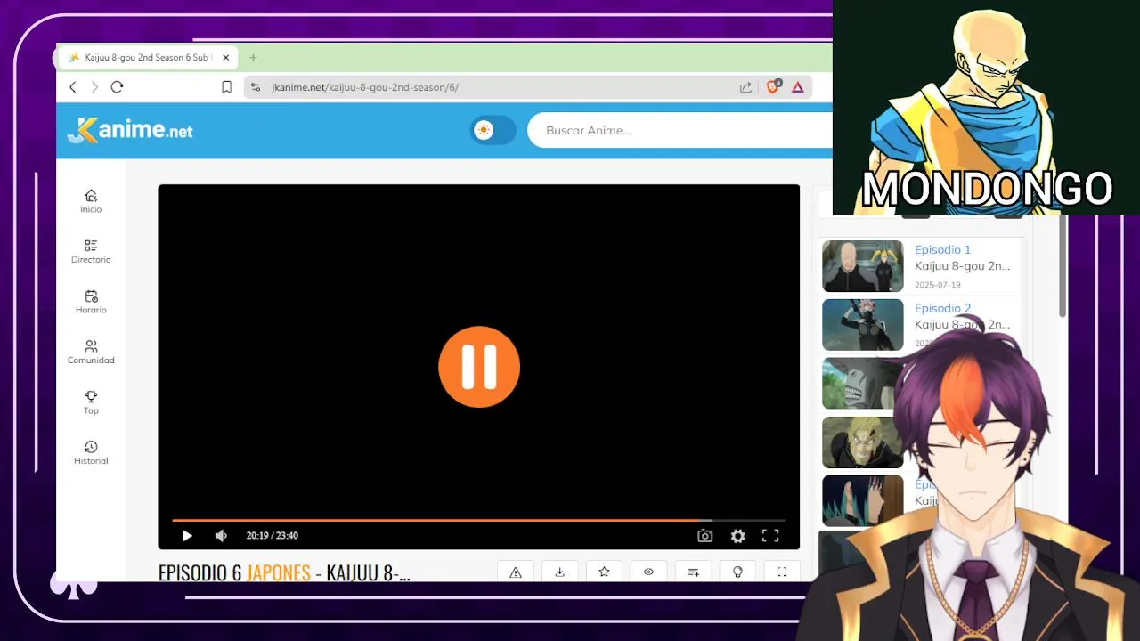The height and width of the screenshot is (641, 1140).
Task: Bookmark page via bookmark icon
Action: point(226,87)
